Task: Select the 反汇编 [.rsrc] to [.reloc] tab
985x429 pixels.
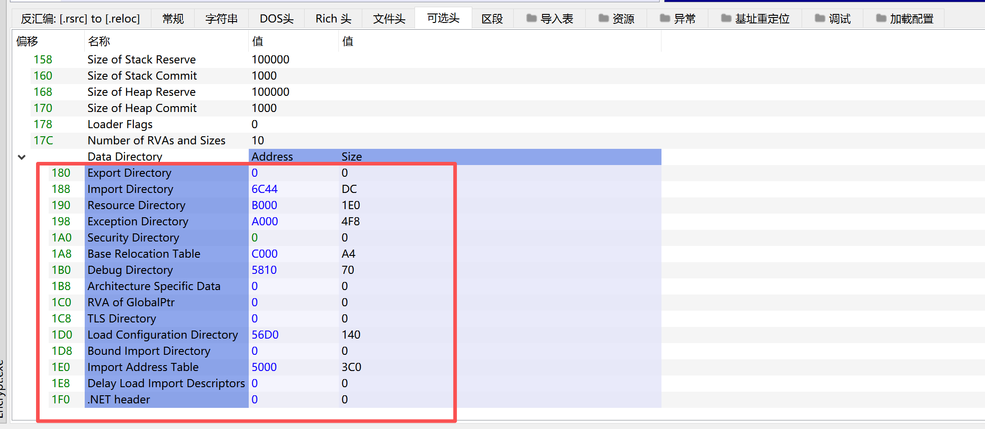Action: pos(81,19)
